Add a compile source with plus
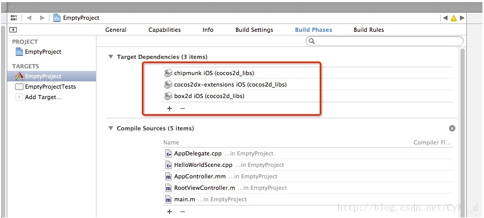The height and width of the screenshot is (218, 484). tap(169, 212)
